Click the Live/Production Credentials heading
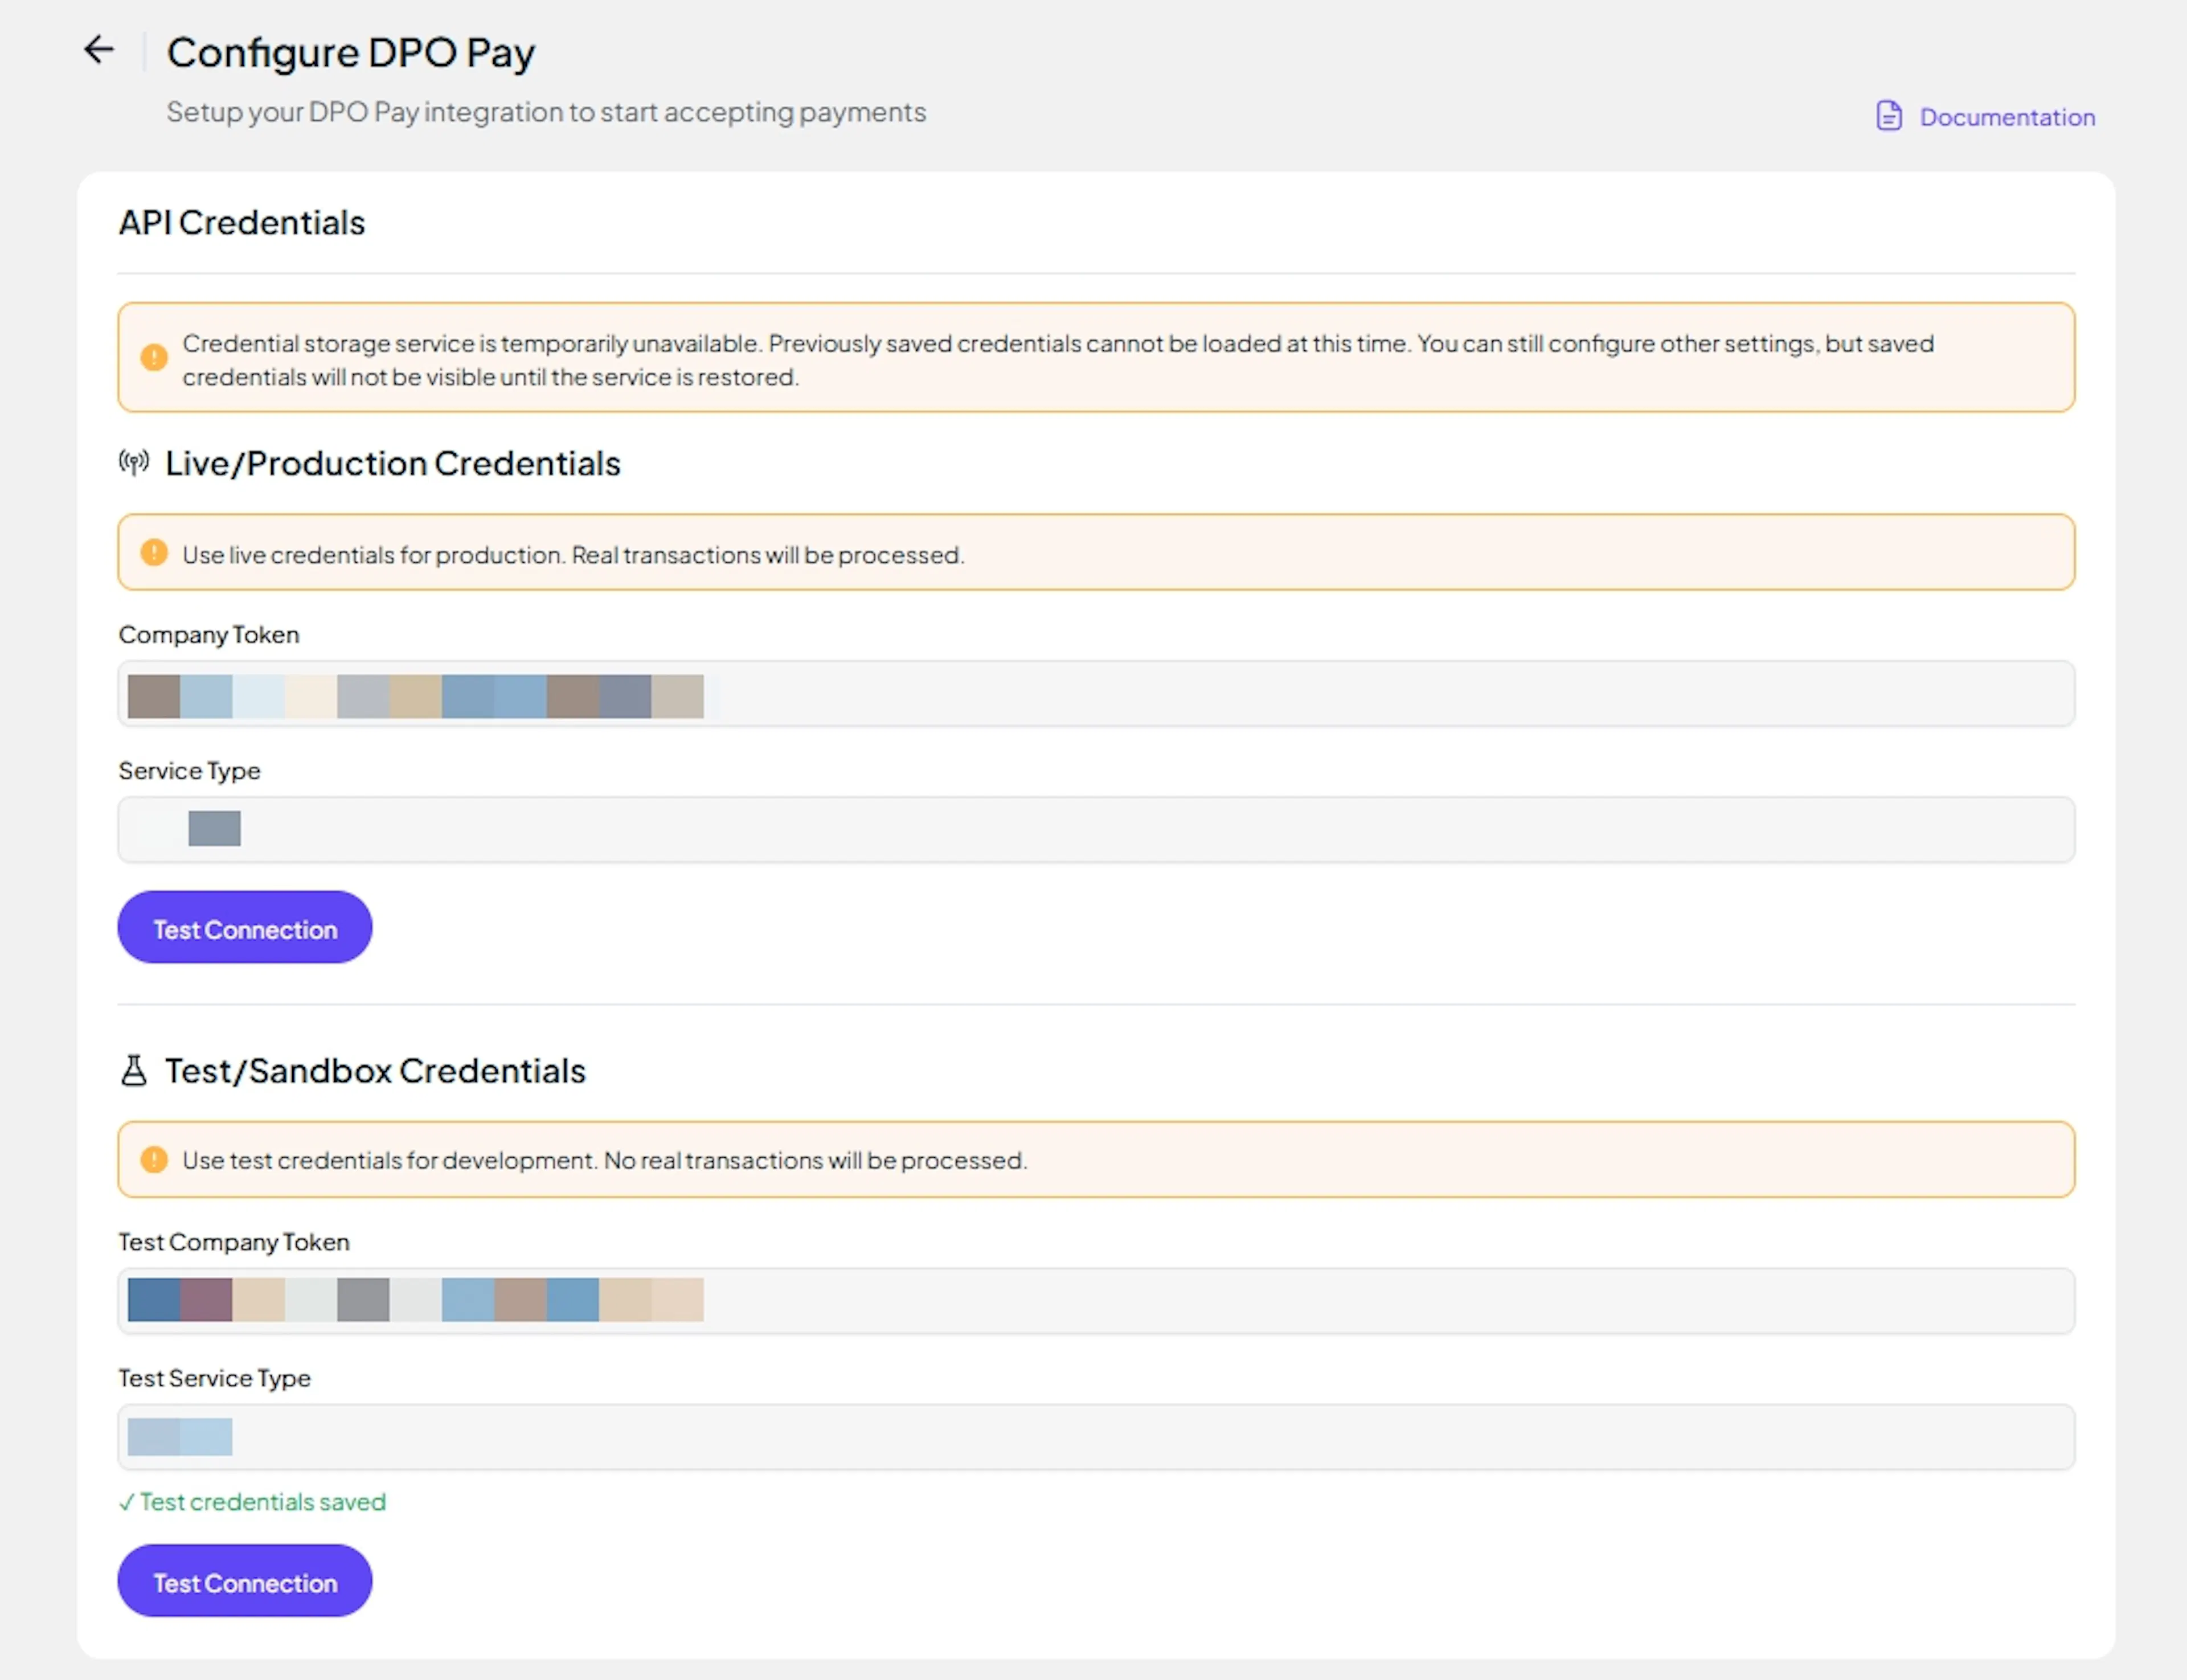The height and width of the screenshot is (1680, 2187). 392,464
